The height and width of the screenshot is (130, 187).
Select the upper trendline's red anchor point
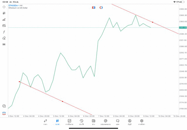153,22
